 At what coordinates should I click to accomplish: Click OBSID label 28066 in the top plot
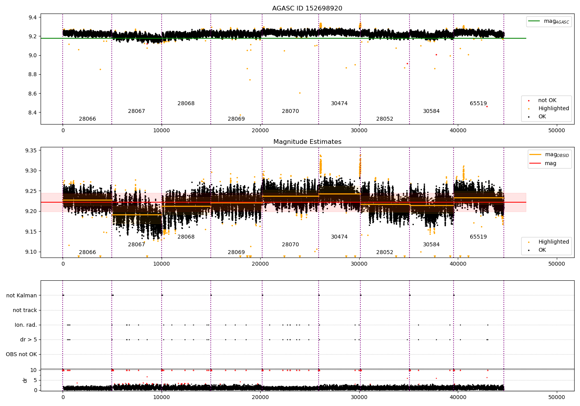pos(87,119)
